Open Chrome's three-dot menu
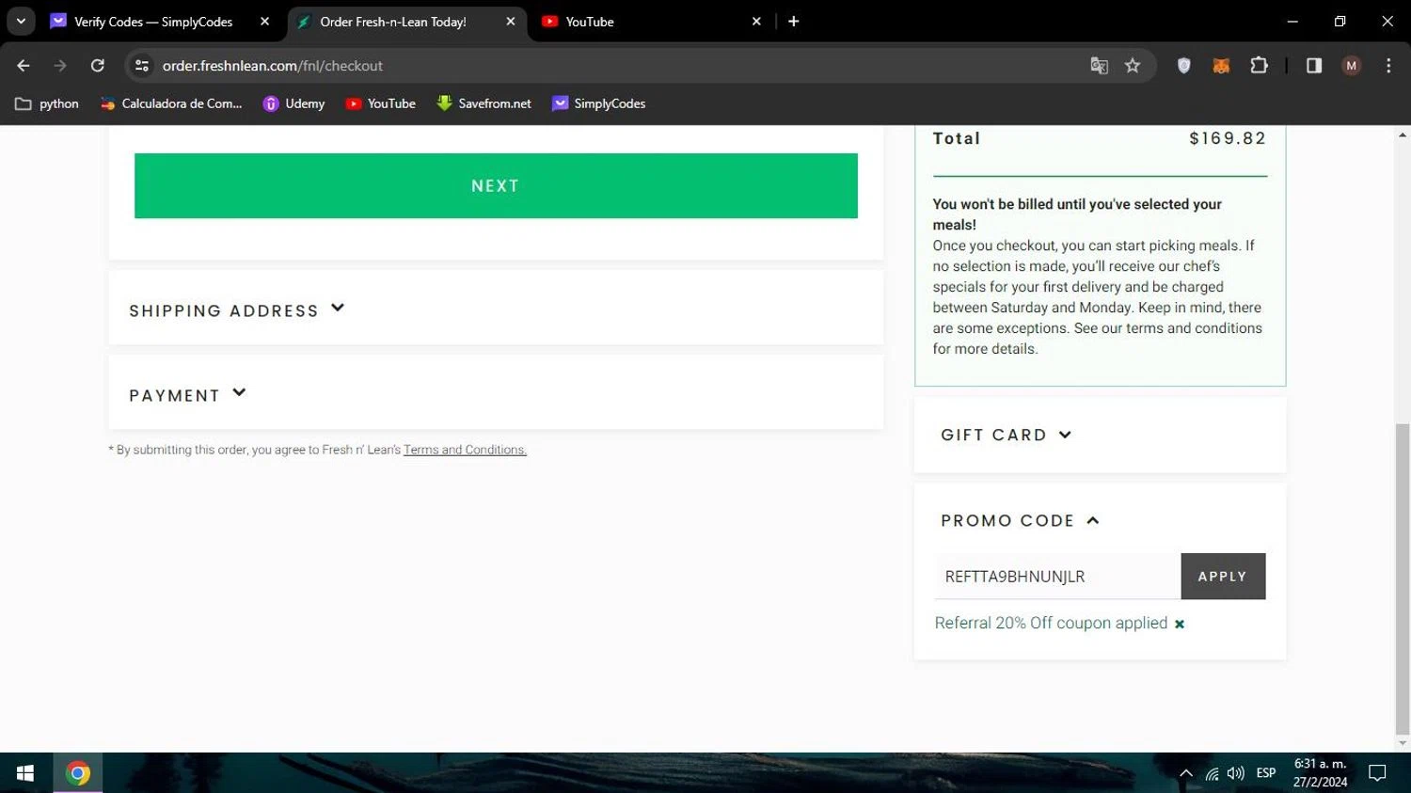Viewport: 1411px width, 793px height. [1388, 66]
